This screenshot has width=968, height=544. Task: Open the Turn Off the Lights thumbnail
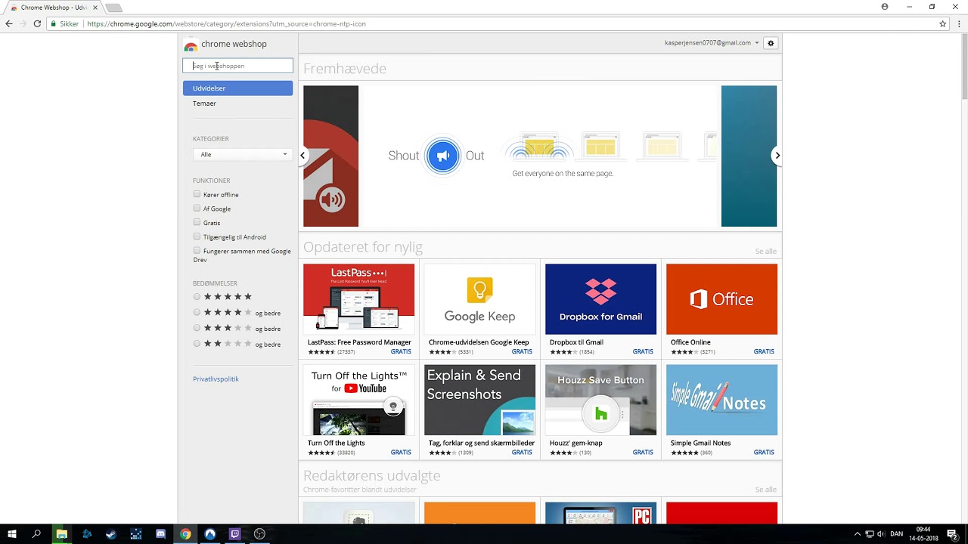[x=358, y=400]
